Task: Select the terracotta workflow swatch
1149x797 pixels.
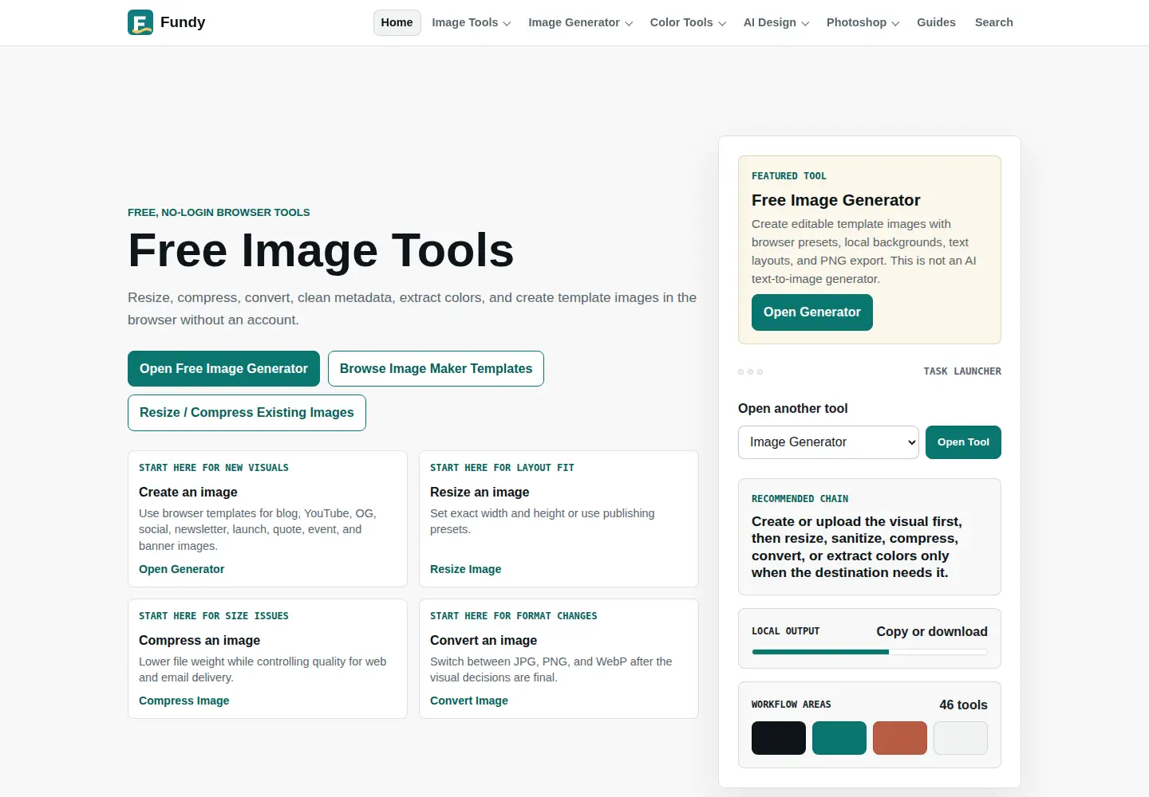Action: 900,738
